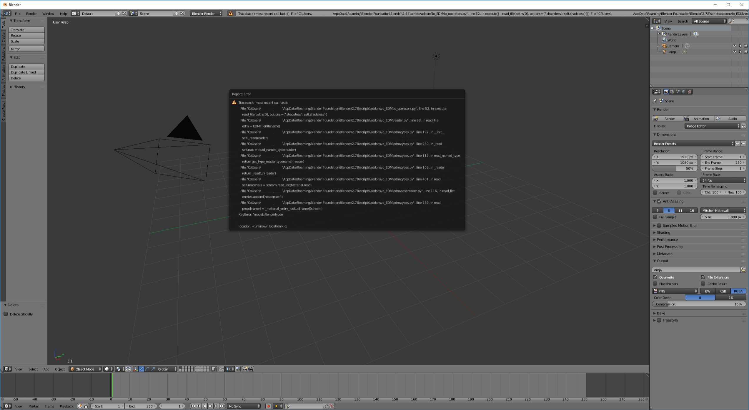This screenshot has height=410, width=749.
Task: Open the Object Mode dropdown
Action: tap(85, 369)
